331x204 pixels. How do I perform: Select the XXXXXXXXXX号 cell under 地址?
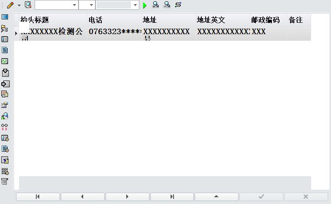(x=168, y=34)
